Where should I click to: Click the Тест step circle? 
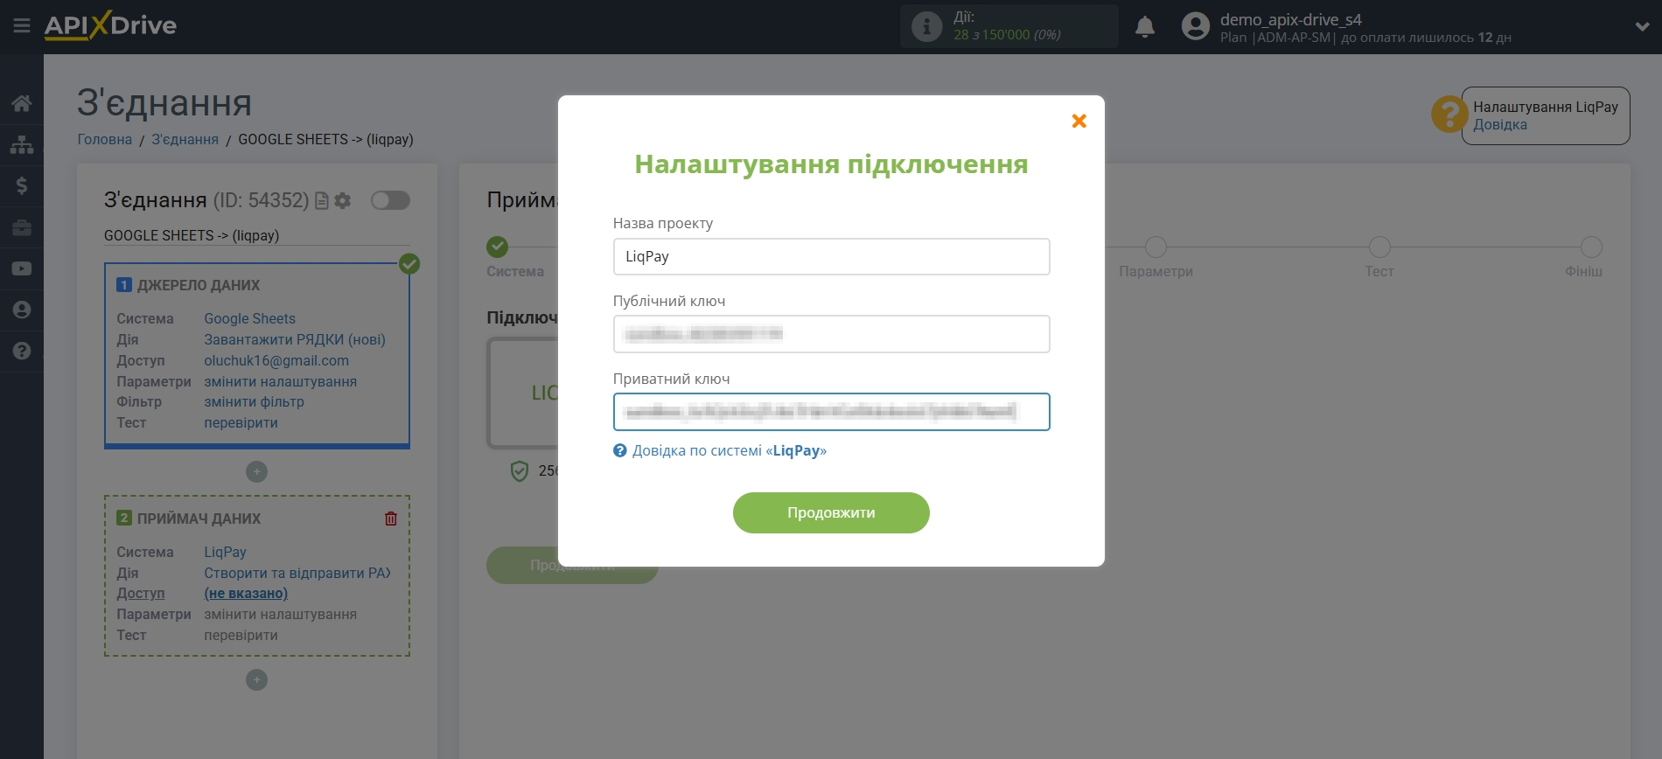(x=1379, y=247)
